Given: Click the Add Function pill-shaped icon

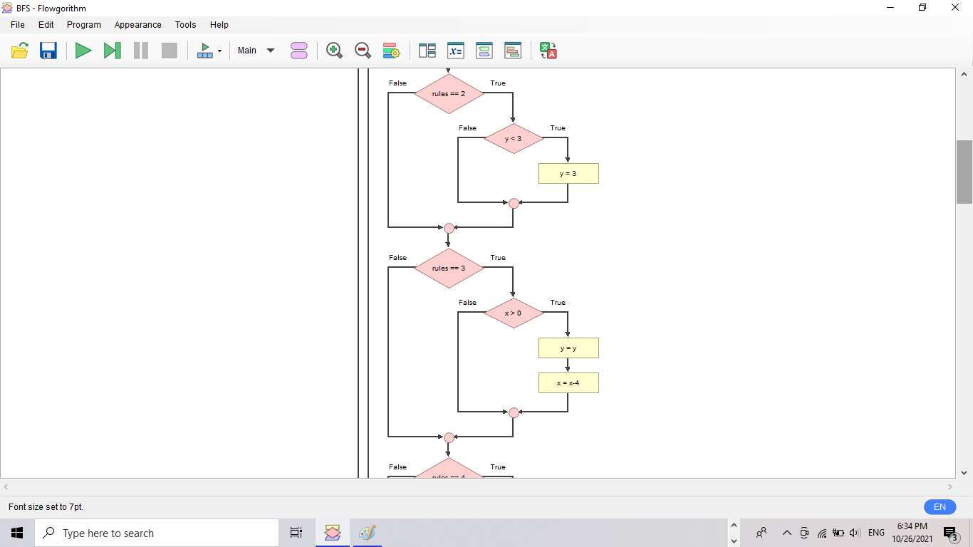Looking at the screenshot, I should tap(299, 51).
